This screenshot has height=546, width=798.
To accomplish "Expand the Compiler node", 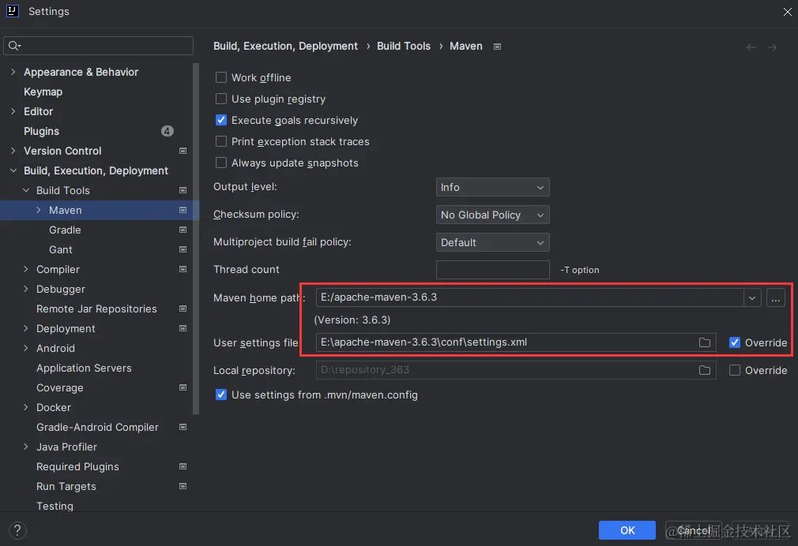I will tap(26, 269).
